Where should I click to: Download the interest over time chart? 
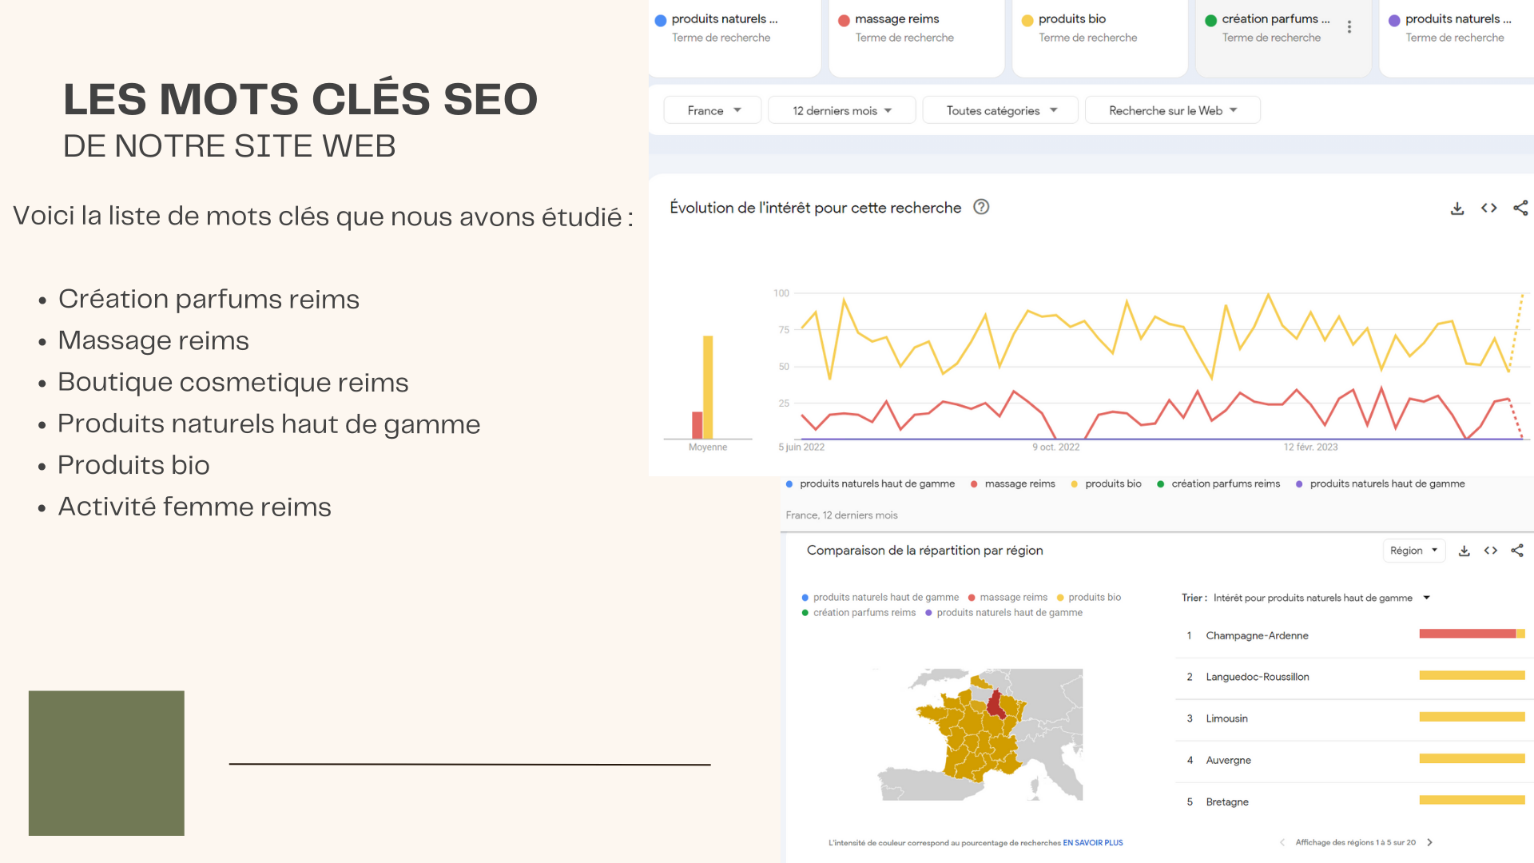point(1457,209)
